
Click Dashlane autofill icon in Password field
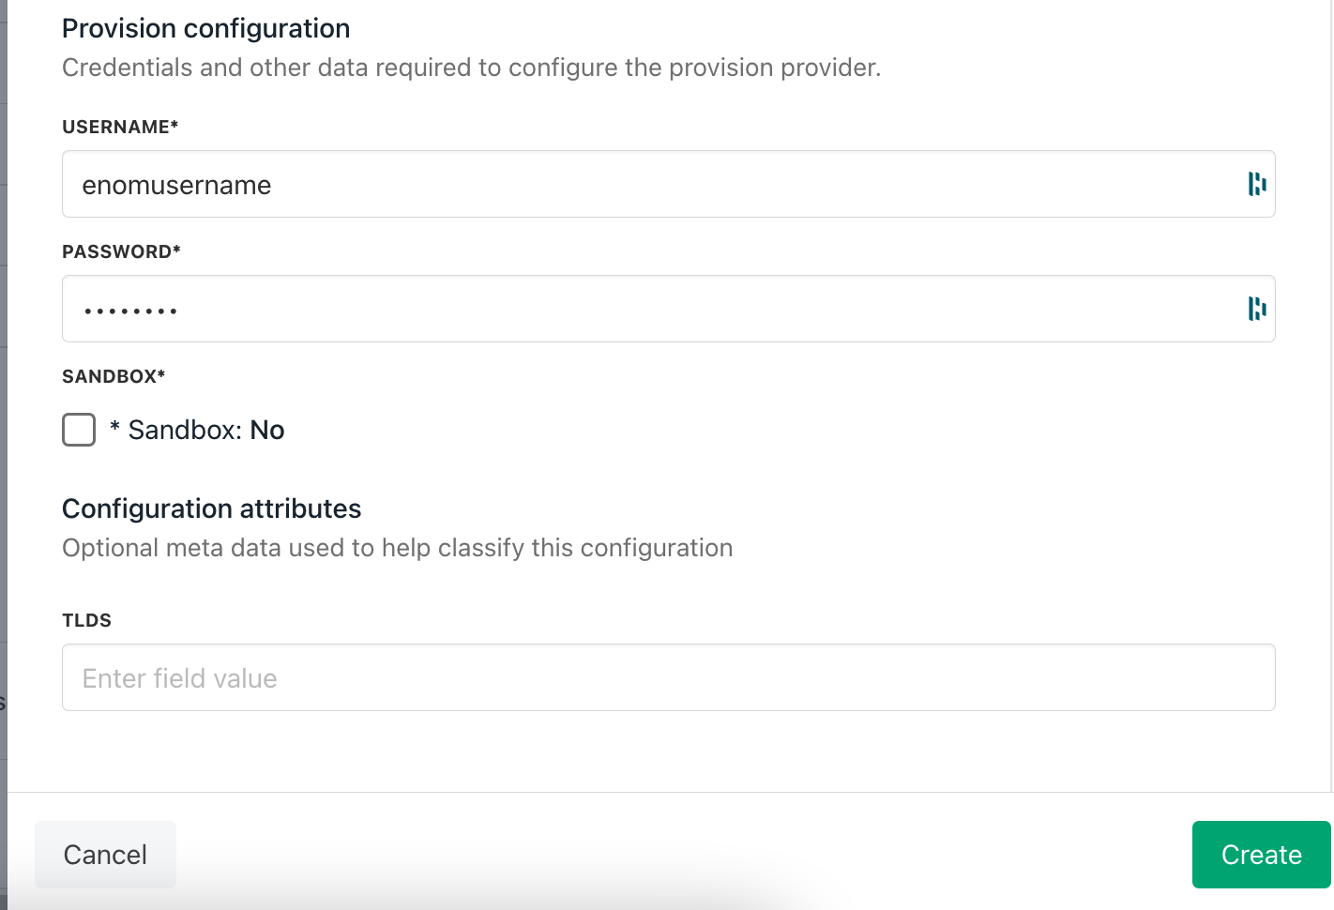click(x=1256, y=309)
